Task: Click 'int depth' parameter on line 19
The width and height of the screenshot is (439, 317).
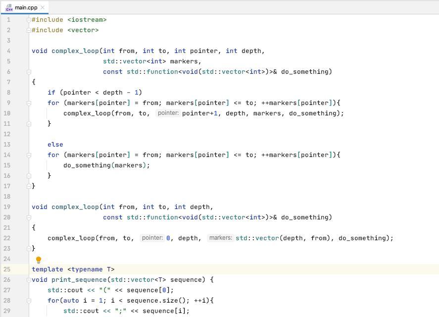Action: pyautogui.click(x=192, y=207)
